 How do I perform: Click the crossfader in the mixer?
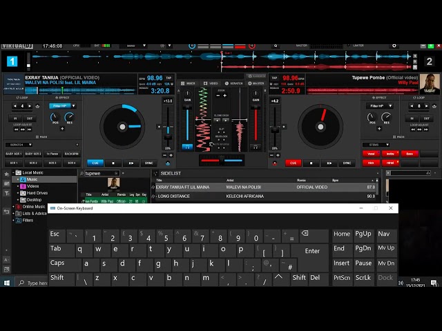(222, 161)
